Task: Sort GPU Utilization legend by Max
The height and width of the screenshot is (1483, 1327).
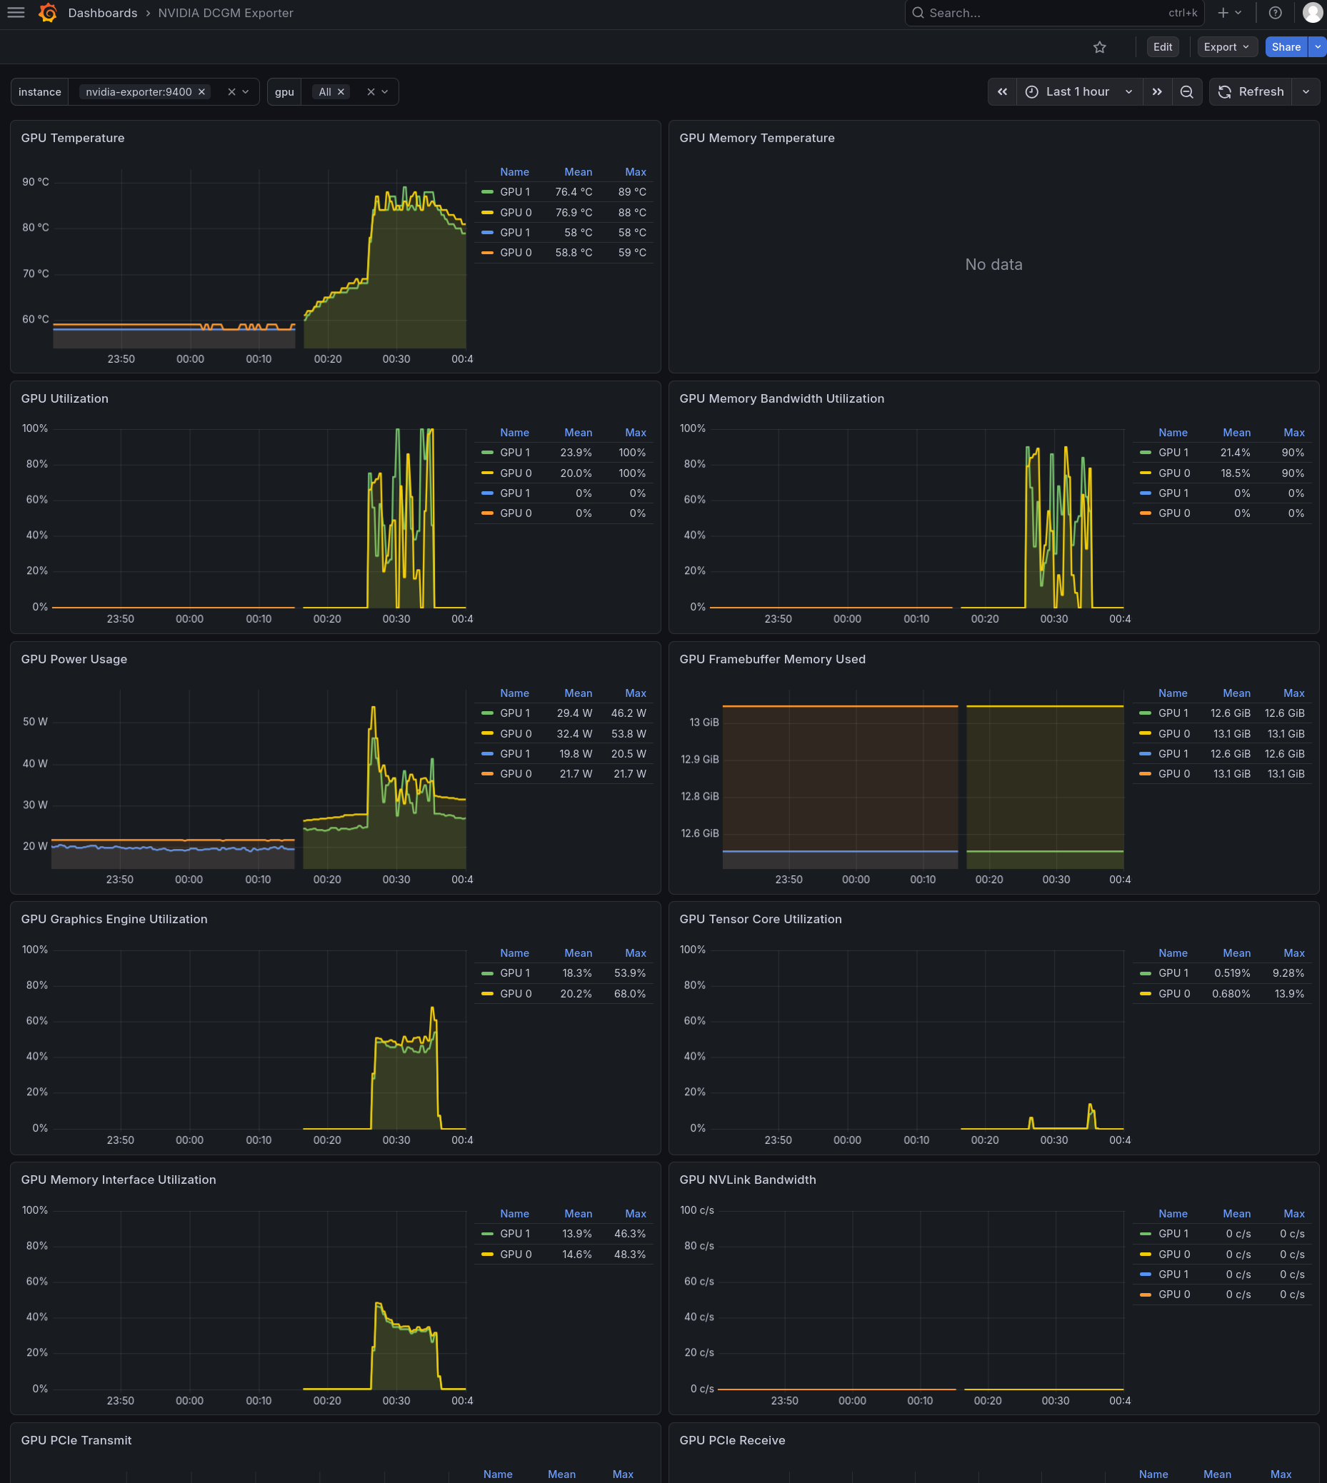Action: click(635, 433)
